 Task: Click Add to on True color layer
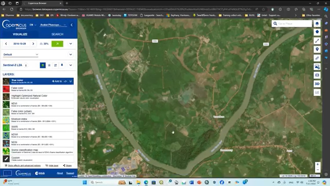pyautogui.click(x=57, y=81)
